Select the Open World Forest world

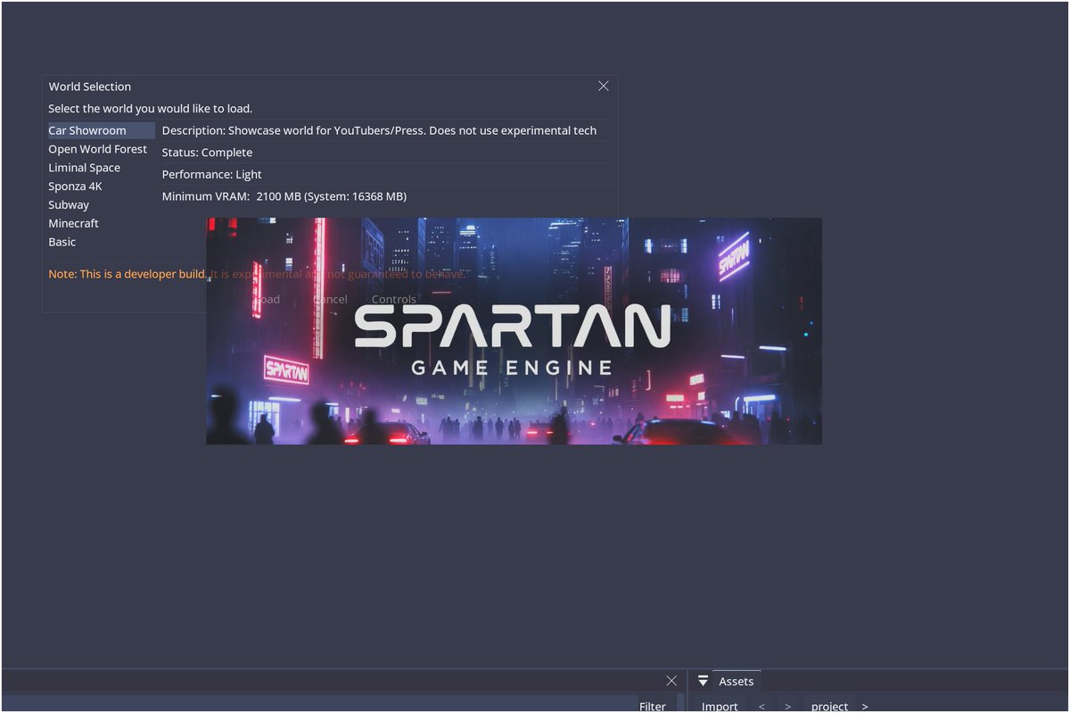pos(98,148)
